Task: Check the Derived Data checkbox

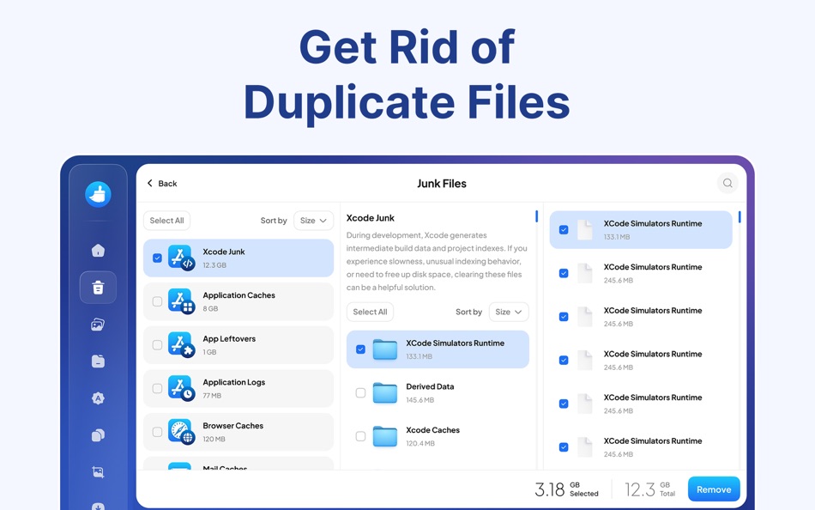Action: (360, 393)
